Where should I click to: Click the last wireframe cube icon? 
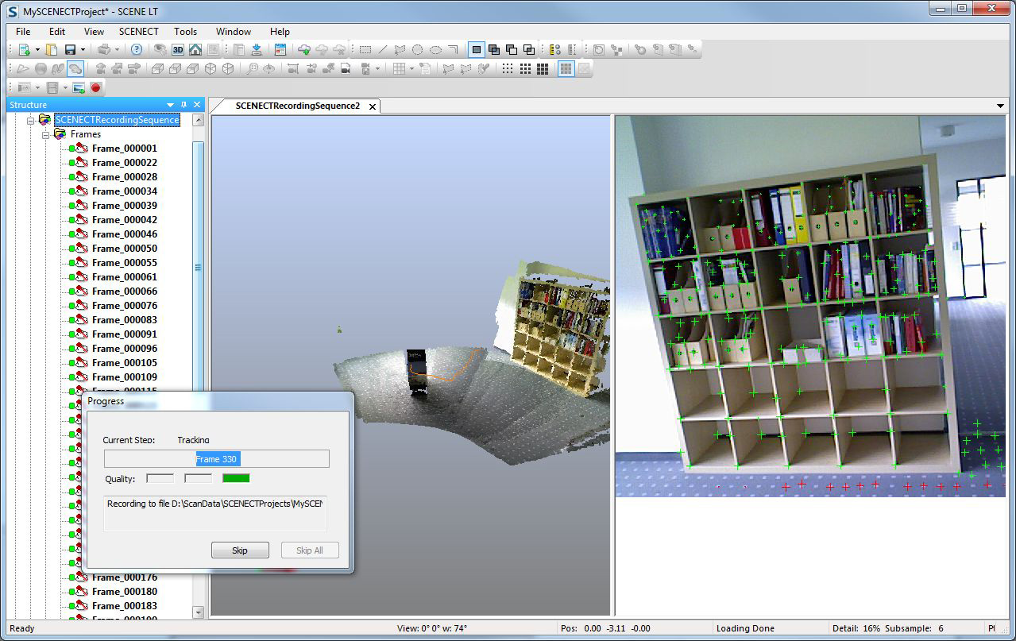[228, 68]
